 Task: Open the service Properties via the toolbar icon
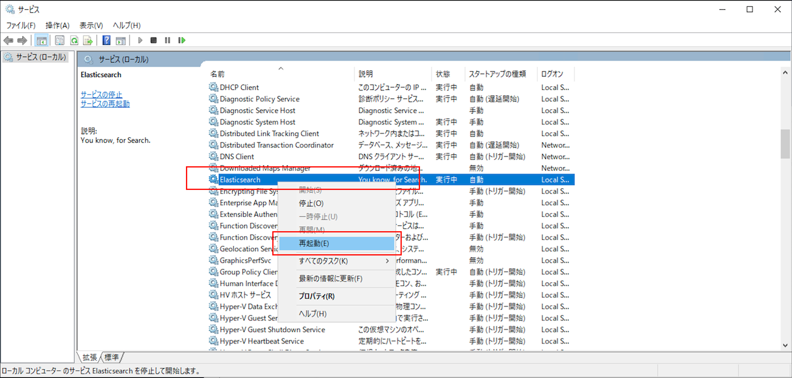60,40
